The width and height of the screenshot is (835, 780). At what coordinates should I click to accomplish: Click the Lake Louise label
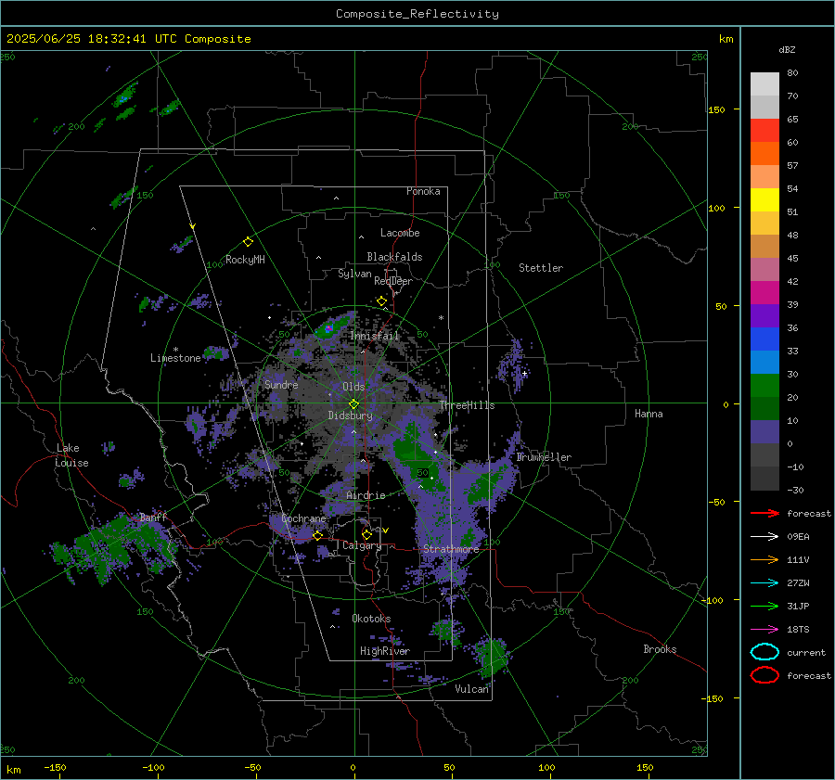pyautogui.click(x=71, y=455)
